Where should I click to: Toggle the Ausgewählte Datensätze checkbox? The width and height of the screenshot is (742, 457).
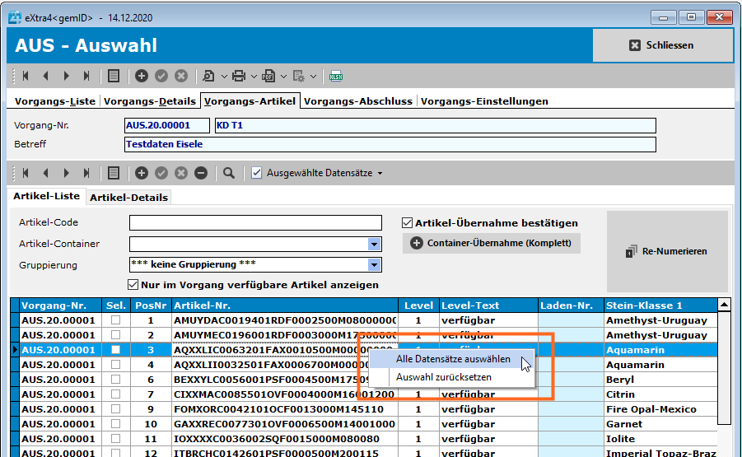tap(257, 173)
